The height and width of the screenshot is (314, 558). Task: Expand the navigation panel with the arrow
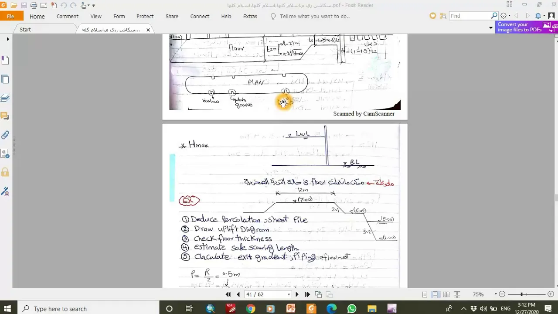pos(8,39)
